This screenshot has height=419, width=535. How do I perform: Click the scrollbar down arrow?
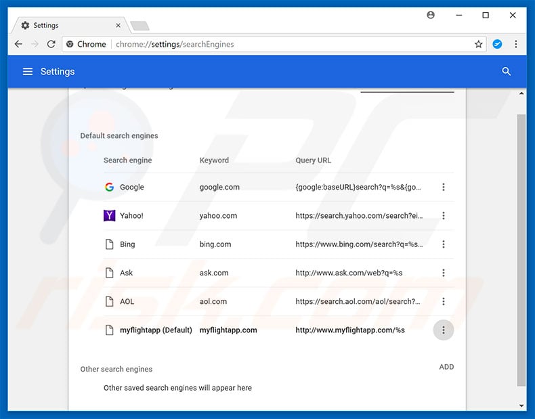(521, 405)
